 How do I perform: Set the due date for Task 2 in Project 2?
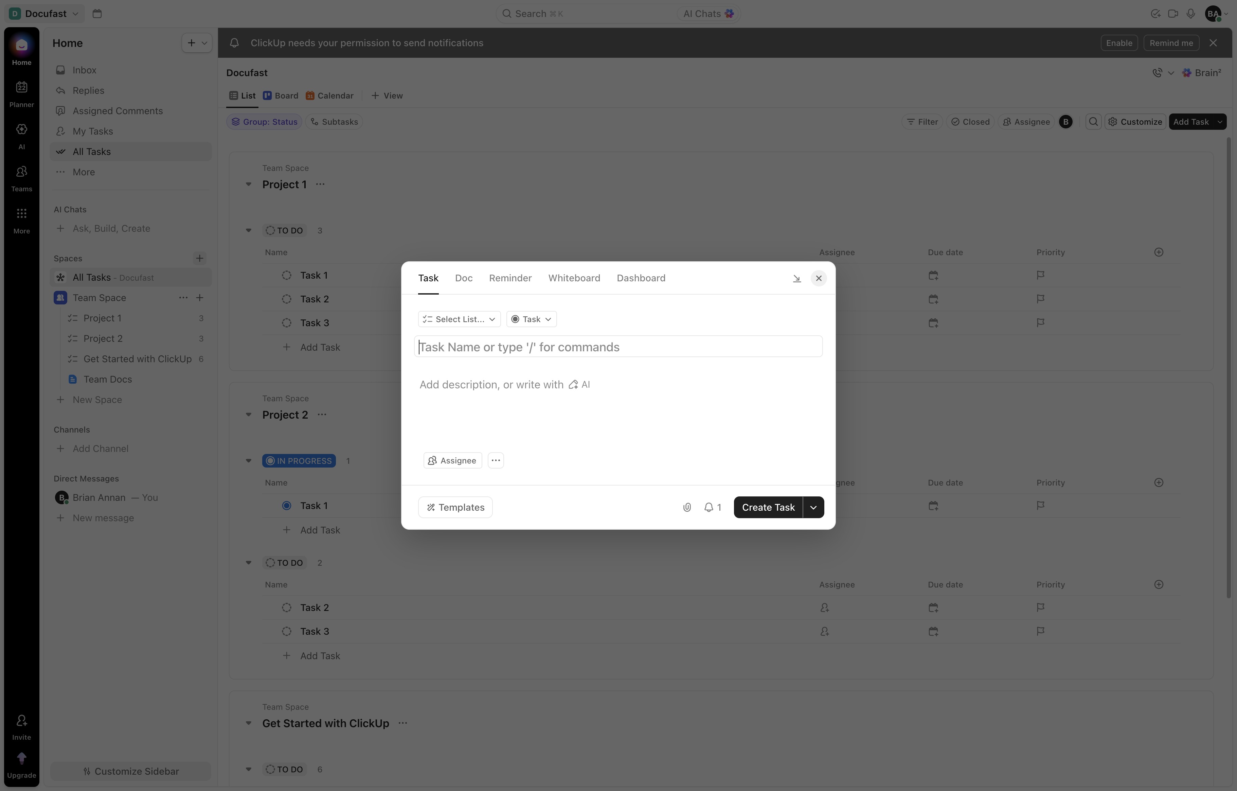tap(933, 608)
